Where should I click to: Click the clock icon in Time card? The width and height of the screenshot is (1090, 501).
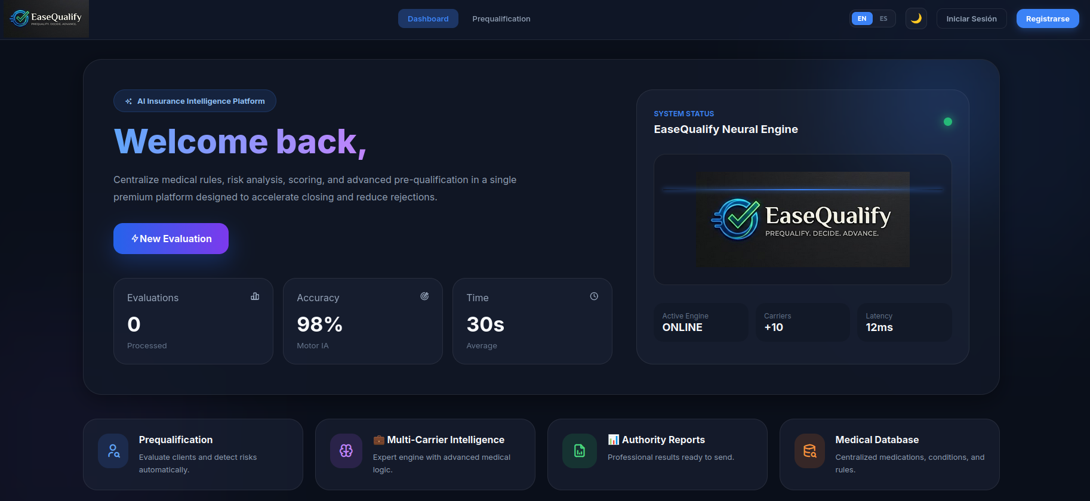(594, 296)
